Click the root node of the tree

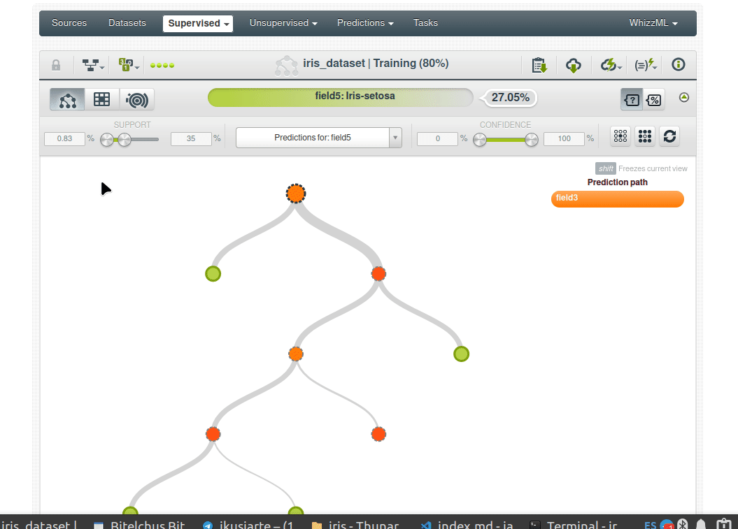pos(296,194)
